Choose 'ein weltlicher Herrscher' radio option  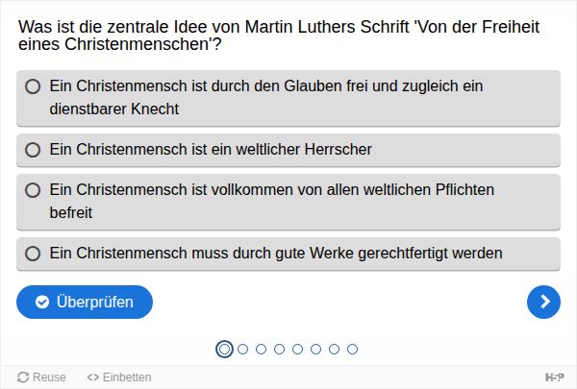(33, 150)
